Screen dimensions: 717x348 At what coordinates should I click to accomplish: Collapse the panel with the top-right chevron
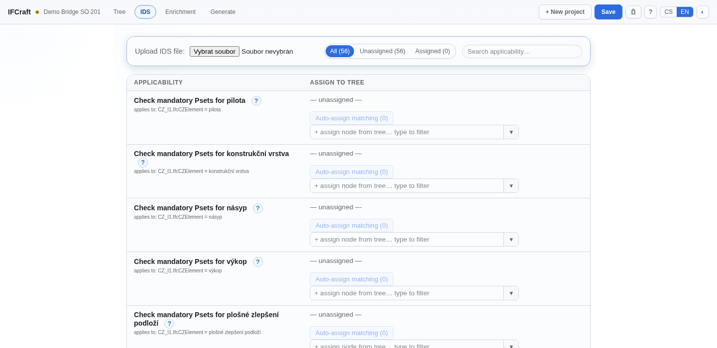tap(703, 12)
